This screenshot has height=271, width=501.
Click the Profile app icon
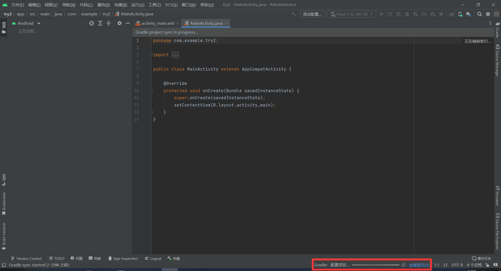tap(424, 14)
